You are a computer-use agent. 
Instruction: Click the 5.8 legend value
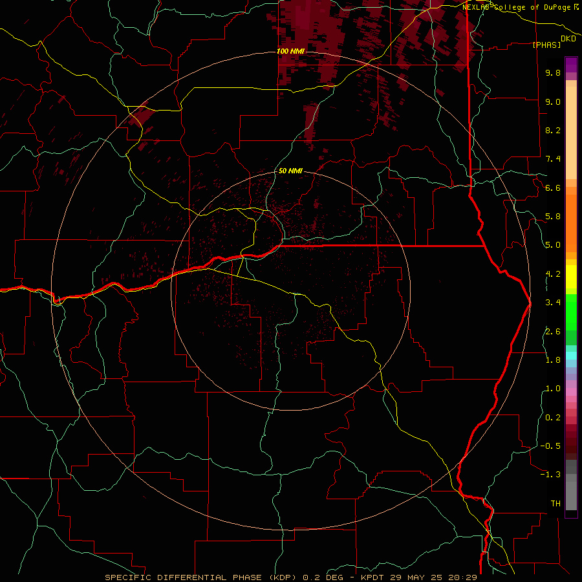point(553,217)
